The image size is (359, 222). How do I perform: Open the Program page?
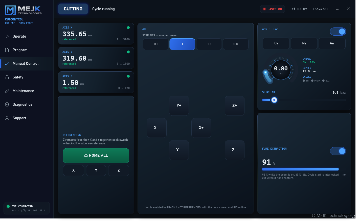27,50
